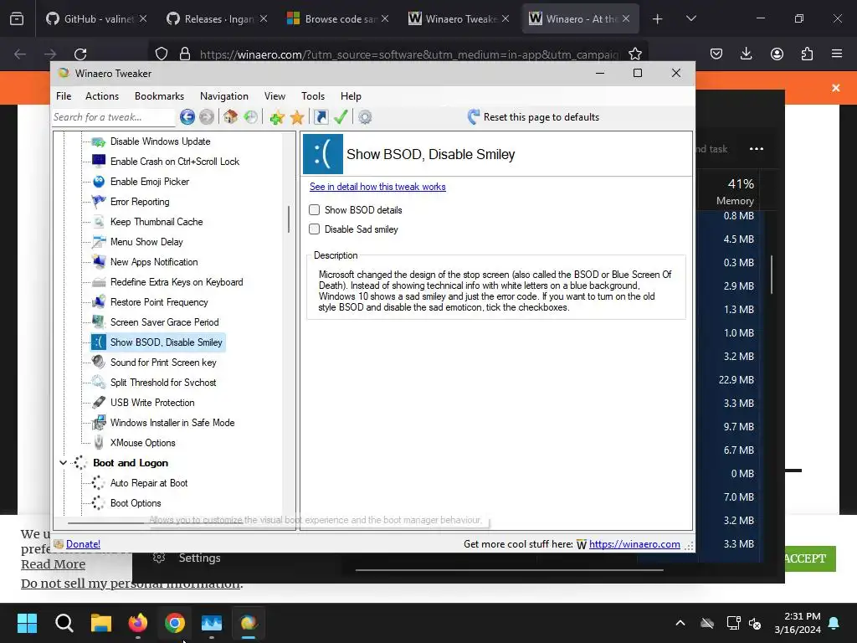Open Windows Start menu

pos(28,622)
